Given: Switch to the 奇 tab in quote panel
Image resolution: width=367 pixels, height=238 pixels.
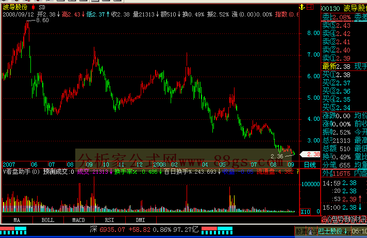Looking at the screenshot, I should coord(346,219).
